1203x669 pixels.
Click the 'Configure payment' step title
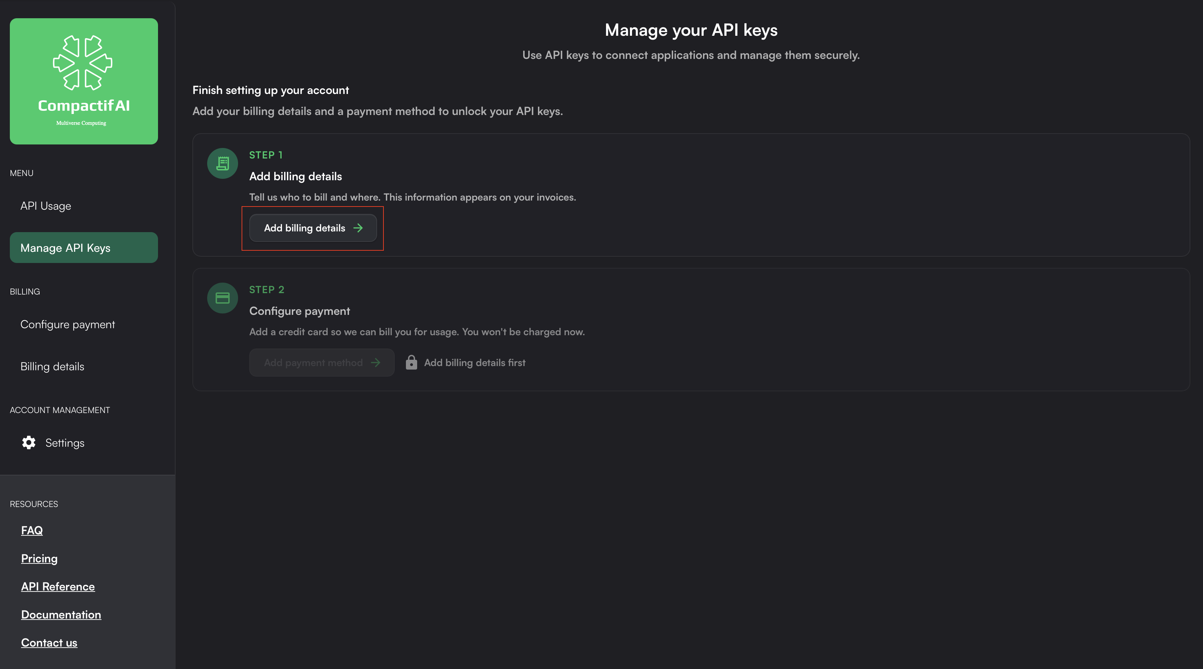[x=300, y=311]
